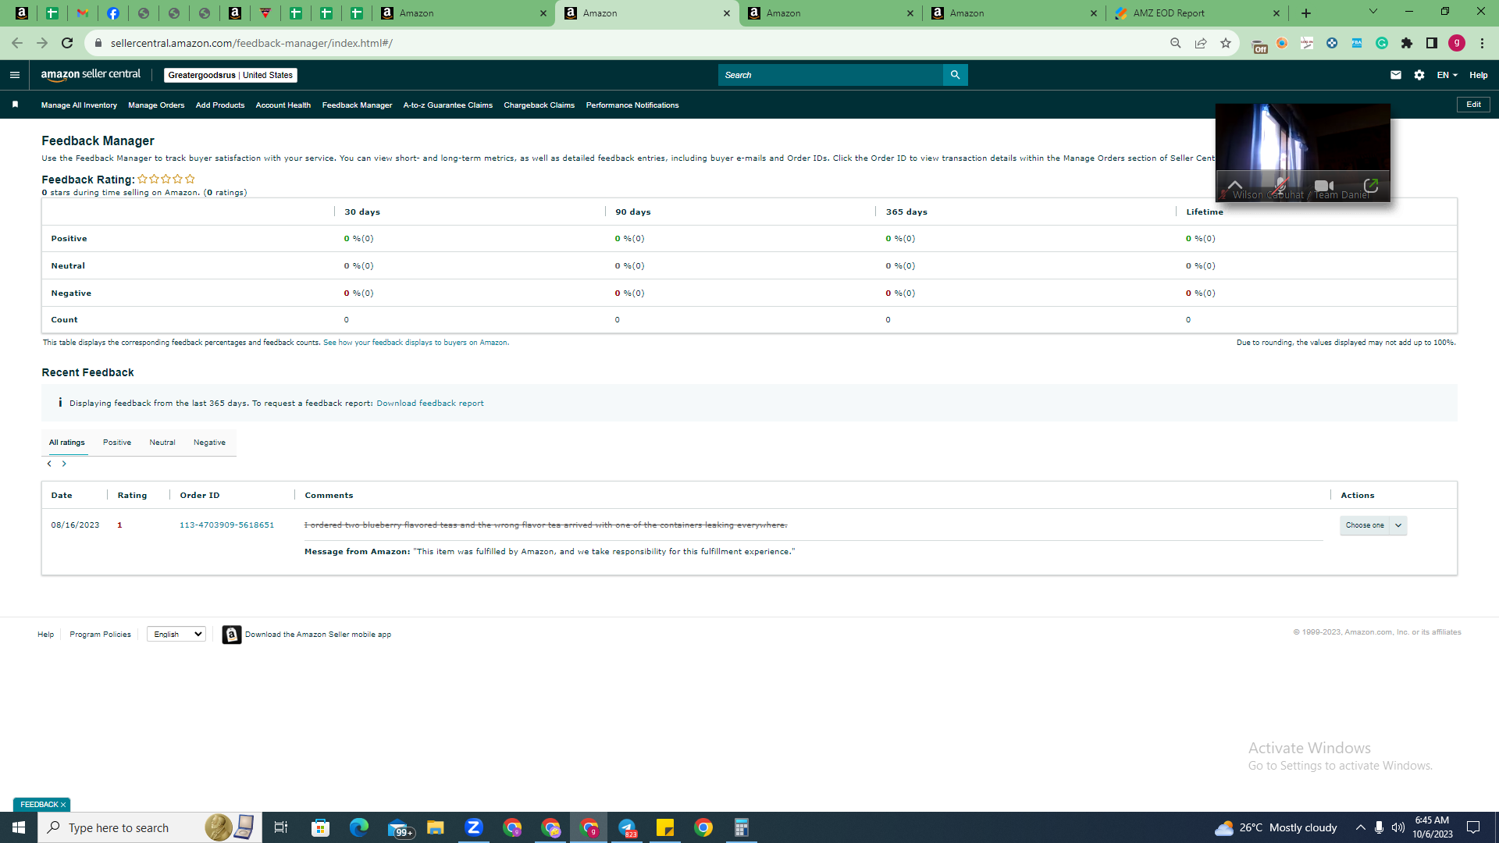Switch to the Negative tab
Image resolution: width=1499 pixels, height=843 pixels.
(209, 443)
